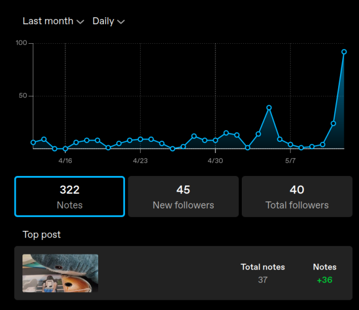
Task: Open the "Daily" interval dropdown
Action: coord(108,21)
